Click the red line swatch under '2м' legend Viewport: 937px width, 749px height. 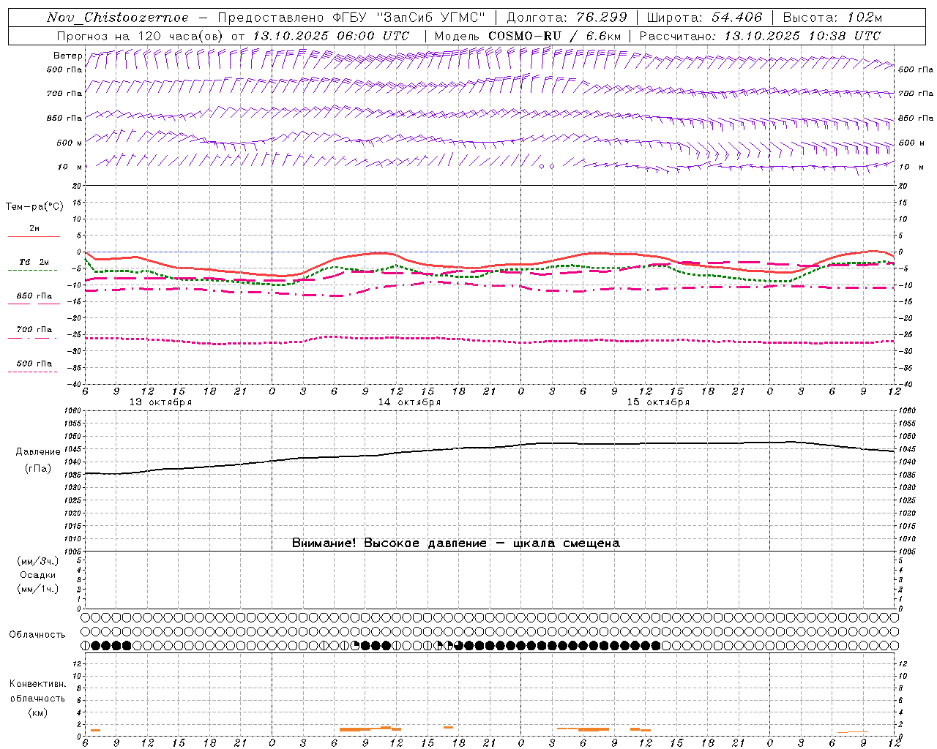tap(34, 236)
